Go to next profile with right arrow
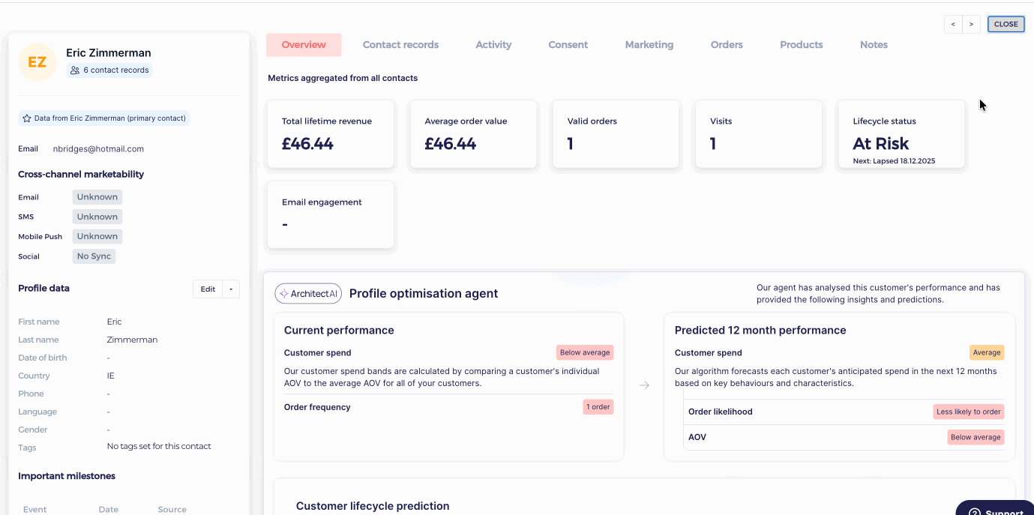The height and width of the screenshot is (515, 1034). 971,24
